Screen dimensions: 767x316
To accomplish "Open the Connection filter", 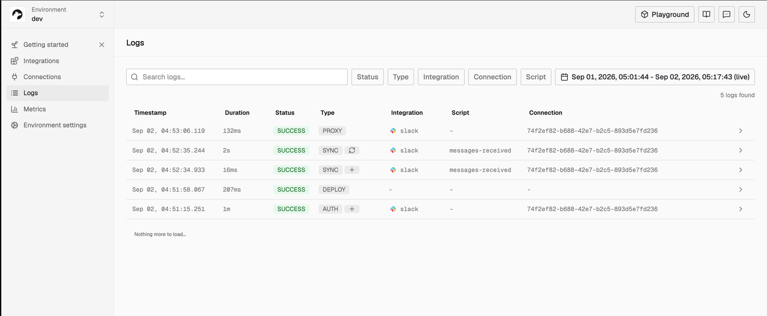I will [492, 77].
